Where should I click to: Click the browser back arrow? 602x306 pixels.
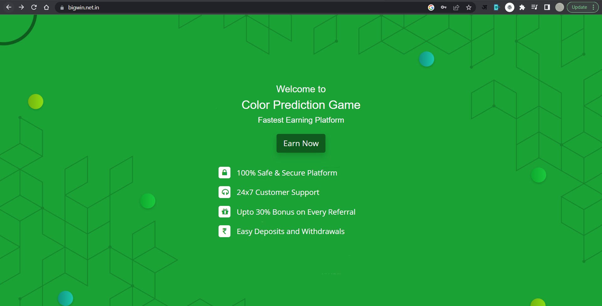9,7
